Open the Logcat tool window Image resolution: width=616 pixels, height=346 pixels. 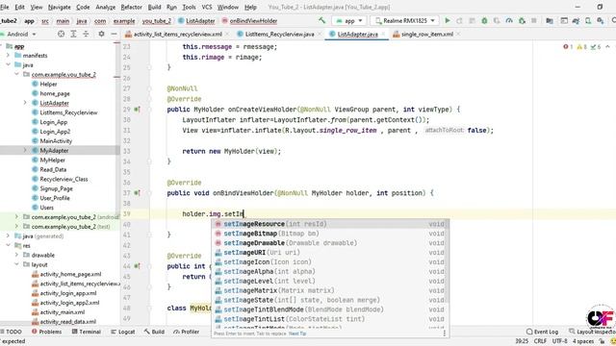123,332
